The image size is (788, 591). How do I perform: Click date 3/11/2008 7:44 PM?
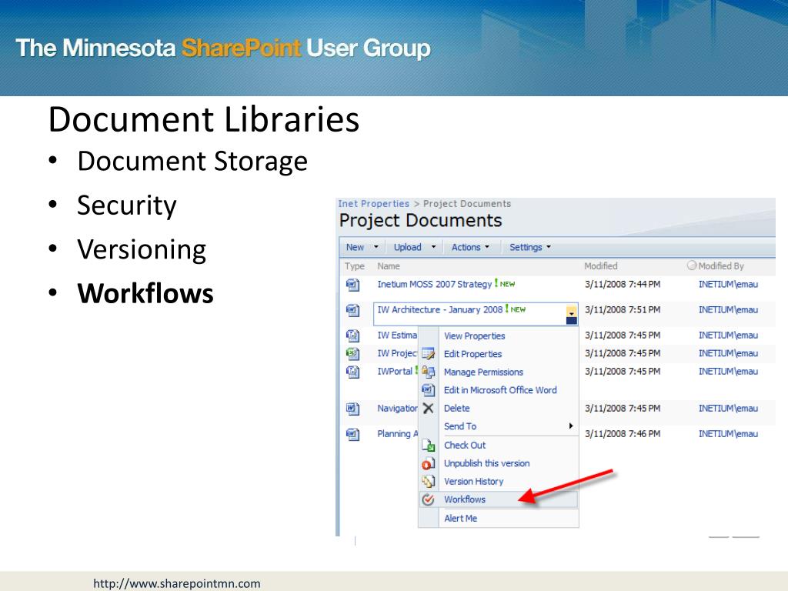click(622, 285)
